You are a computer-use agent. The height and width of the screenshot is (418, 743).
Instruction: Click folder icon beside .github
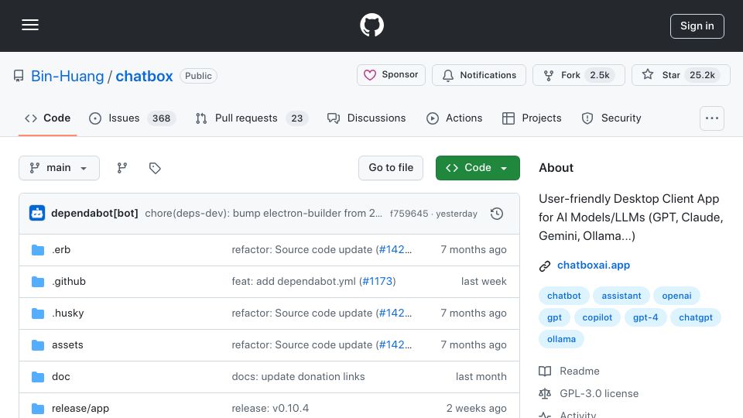38,282
